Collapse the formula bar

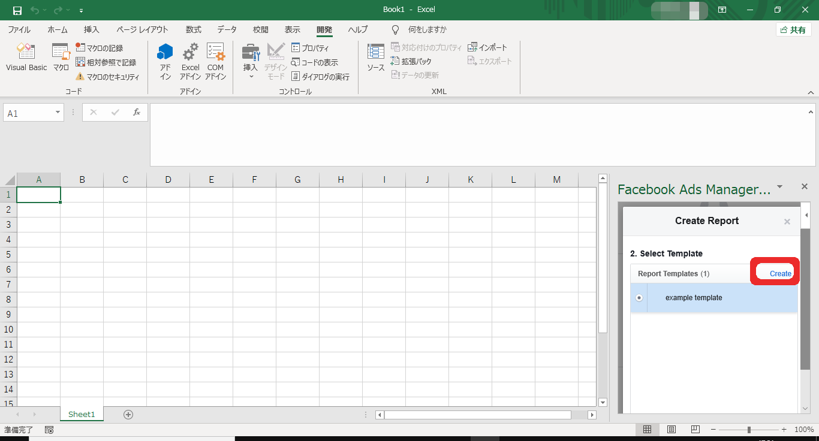[811, 111]
